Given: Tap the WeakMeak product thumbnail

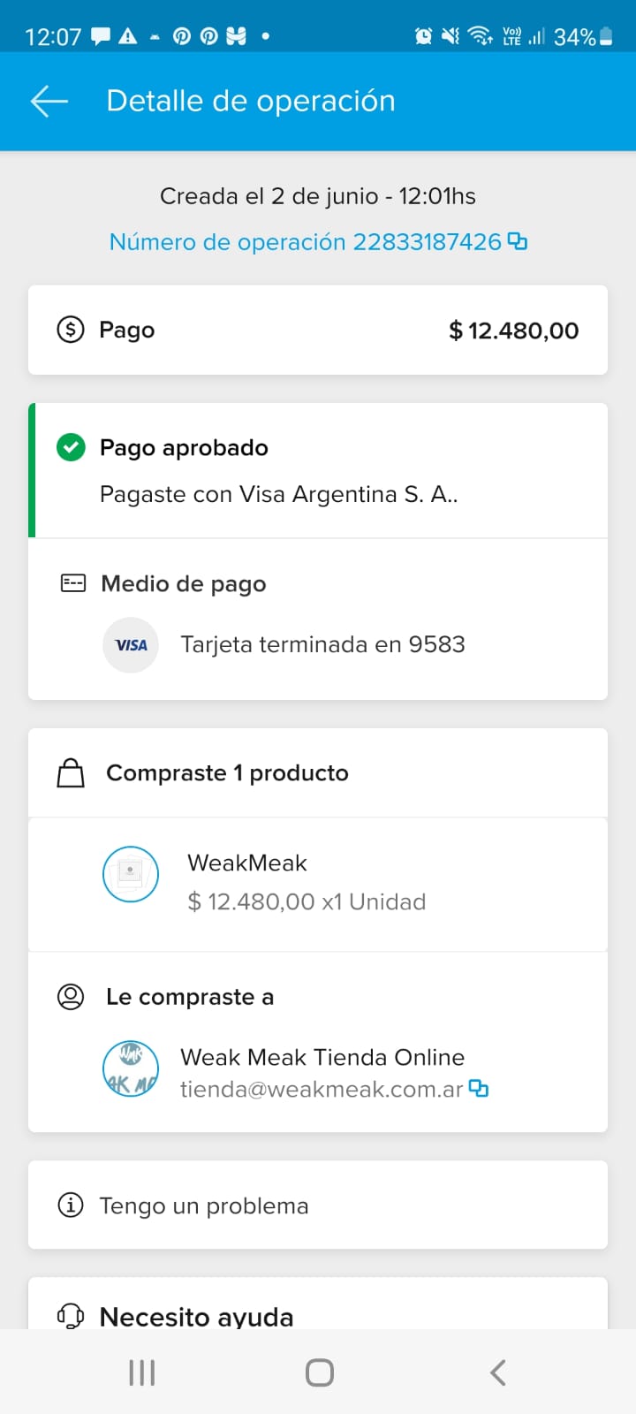Looking at the screenshot, I should click(131, 874).
